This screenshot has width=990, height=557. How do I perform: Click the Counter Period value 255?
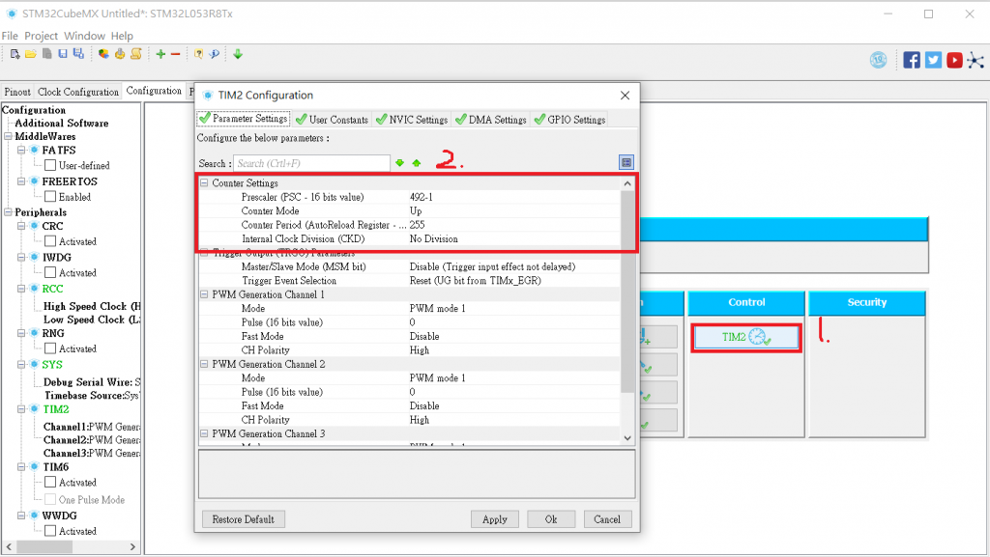(x=418, y=225)
